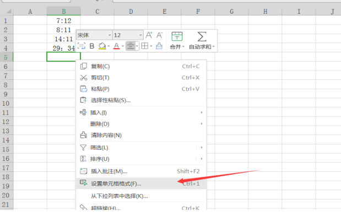Viewport: 341px width, 216px height.
Task: Select row 5 header
Action: 7,57
